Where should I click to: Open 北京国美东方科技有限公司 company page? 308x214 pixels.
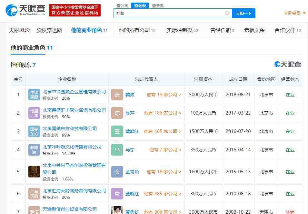(70, 128)
